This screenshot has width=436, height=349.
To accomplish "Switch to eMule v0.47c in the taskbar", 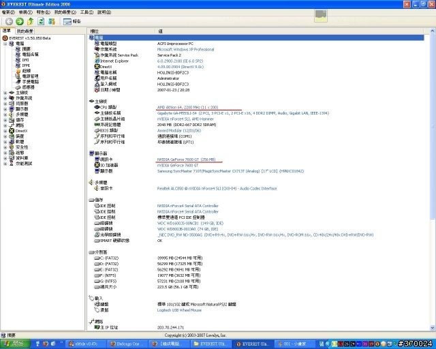I will [87, 344].
